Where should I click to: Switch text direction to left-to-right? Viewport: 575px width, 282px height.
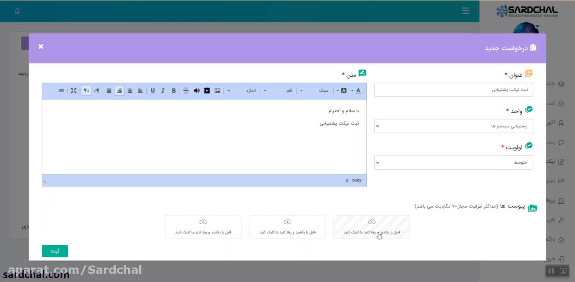96,90
